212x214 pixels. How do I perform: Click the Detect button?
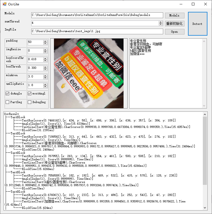click(x=197, y=24)
